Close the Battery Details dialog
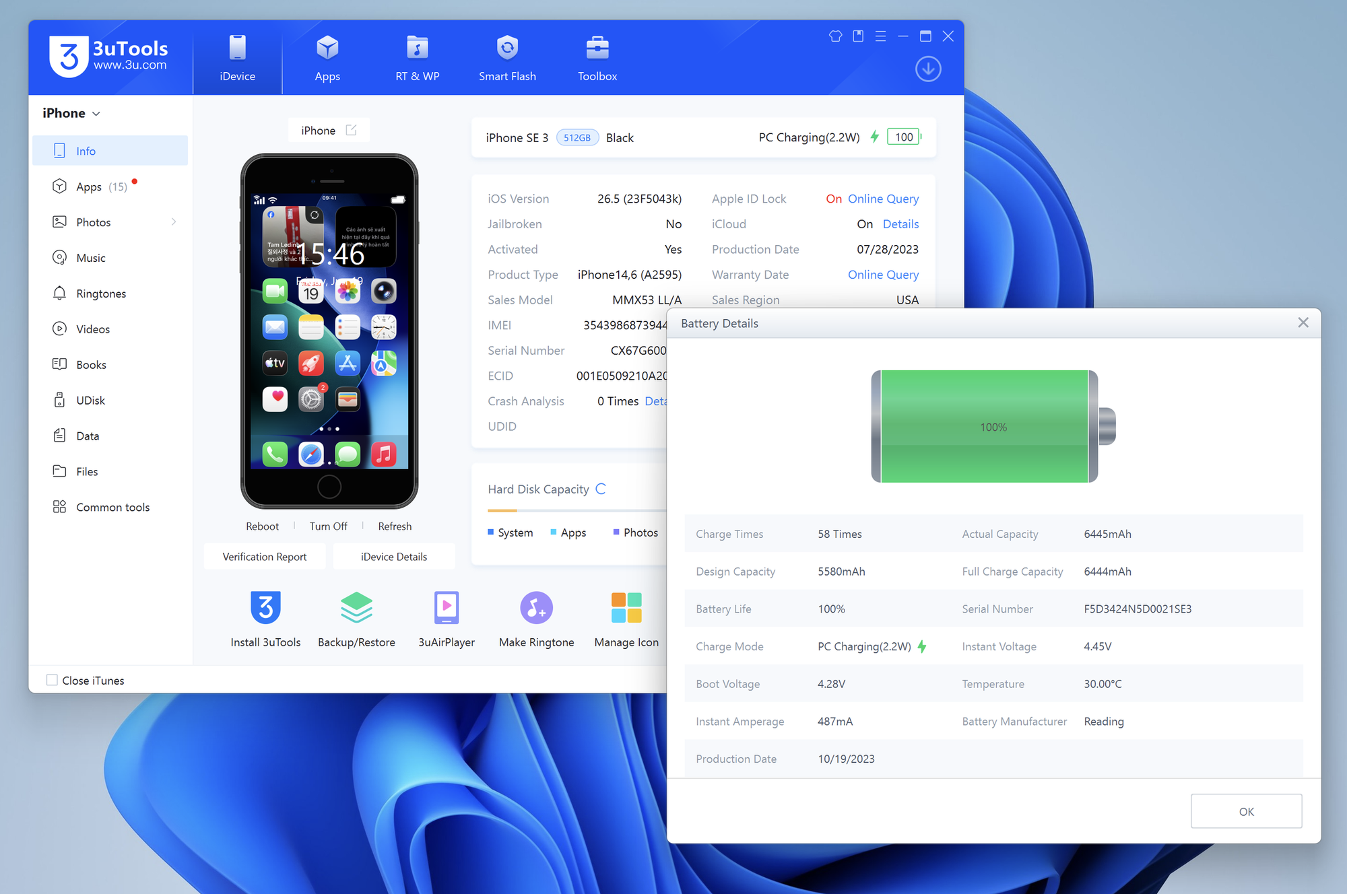 (1303, 322)
